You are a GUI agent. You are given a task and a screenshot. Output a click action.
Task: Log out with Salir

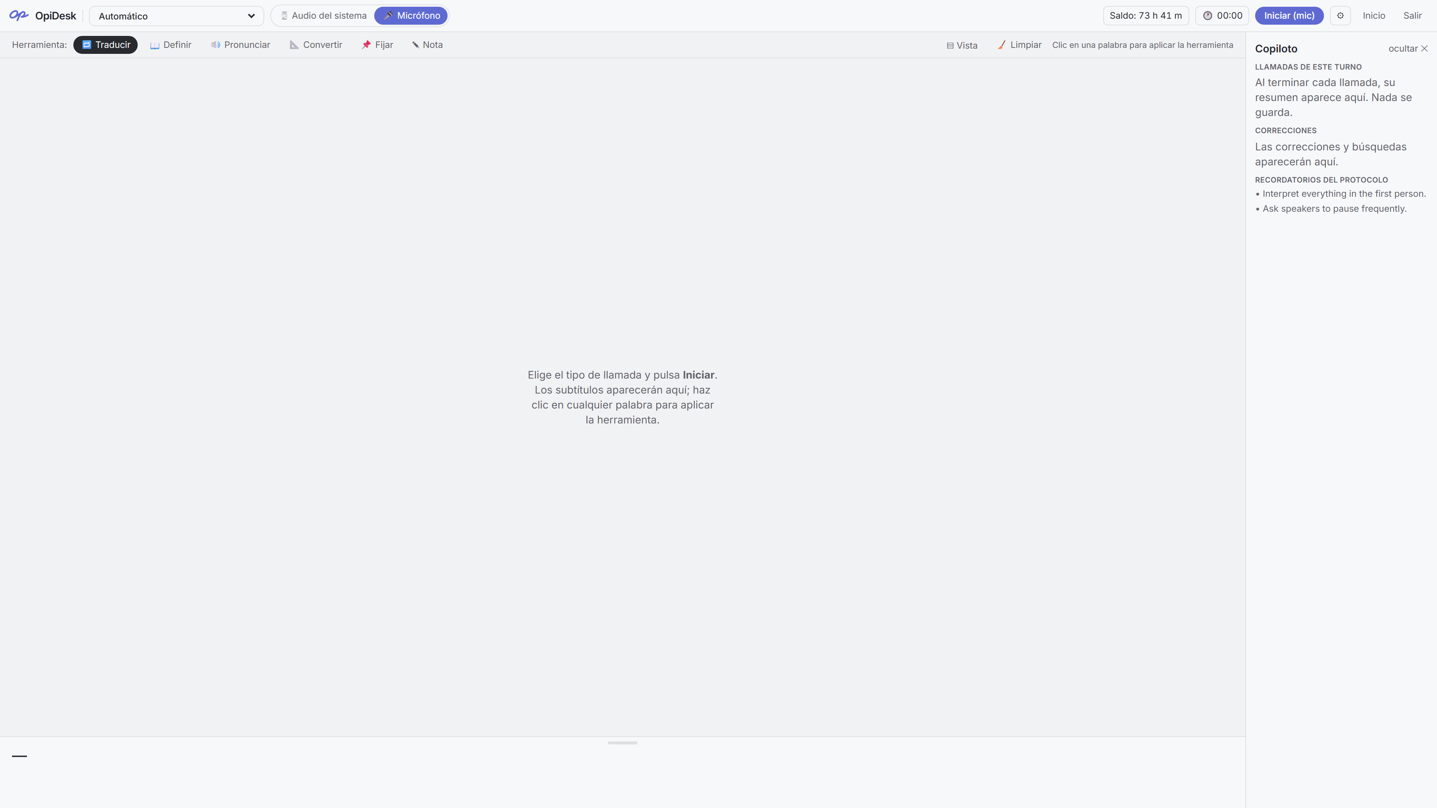[1412, 16]
